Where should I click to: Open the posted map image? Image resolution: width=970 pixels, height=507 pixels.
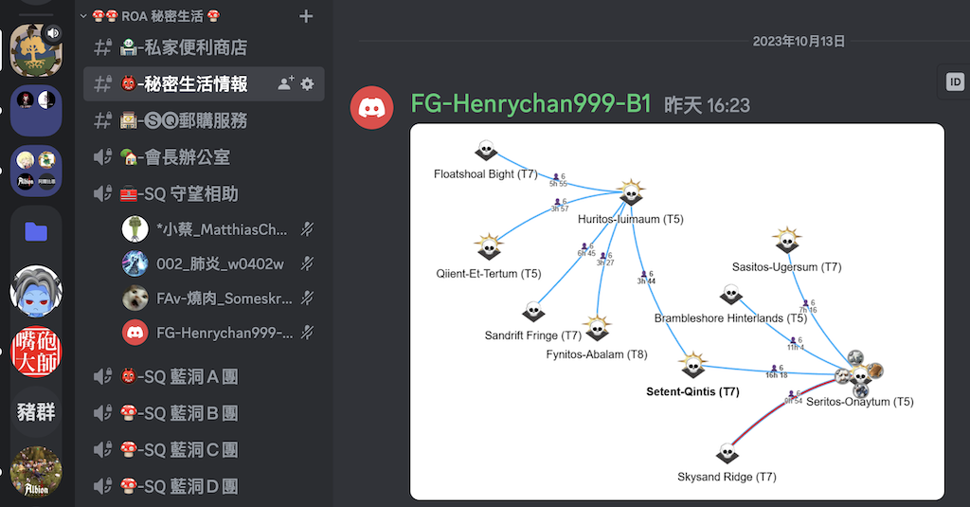click(x=676, y=311)
